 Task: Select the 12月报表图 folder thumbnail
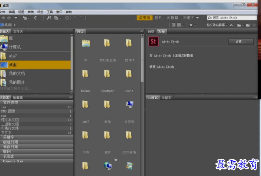(x=107, y=50)
